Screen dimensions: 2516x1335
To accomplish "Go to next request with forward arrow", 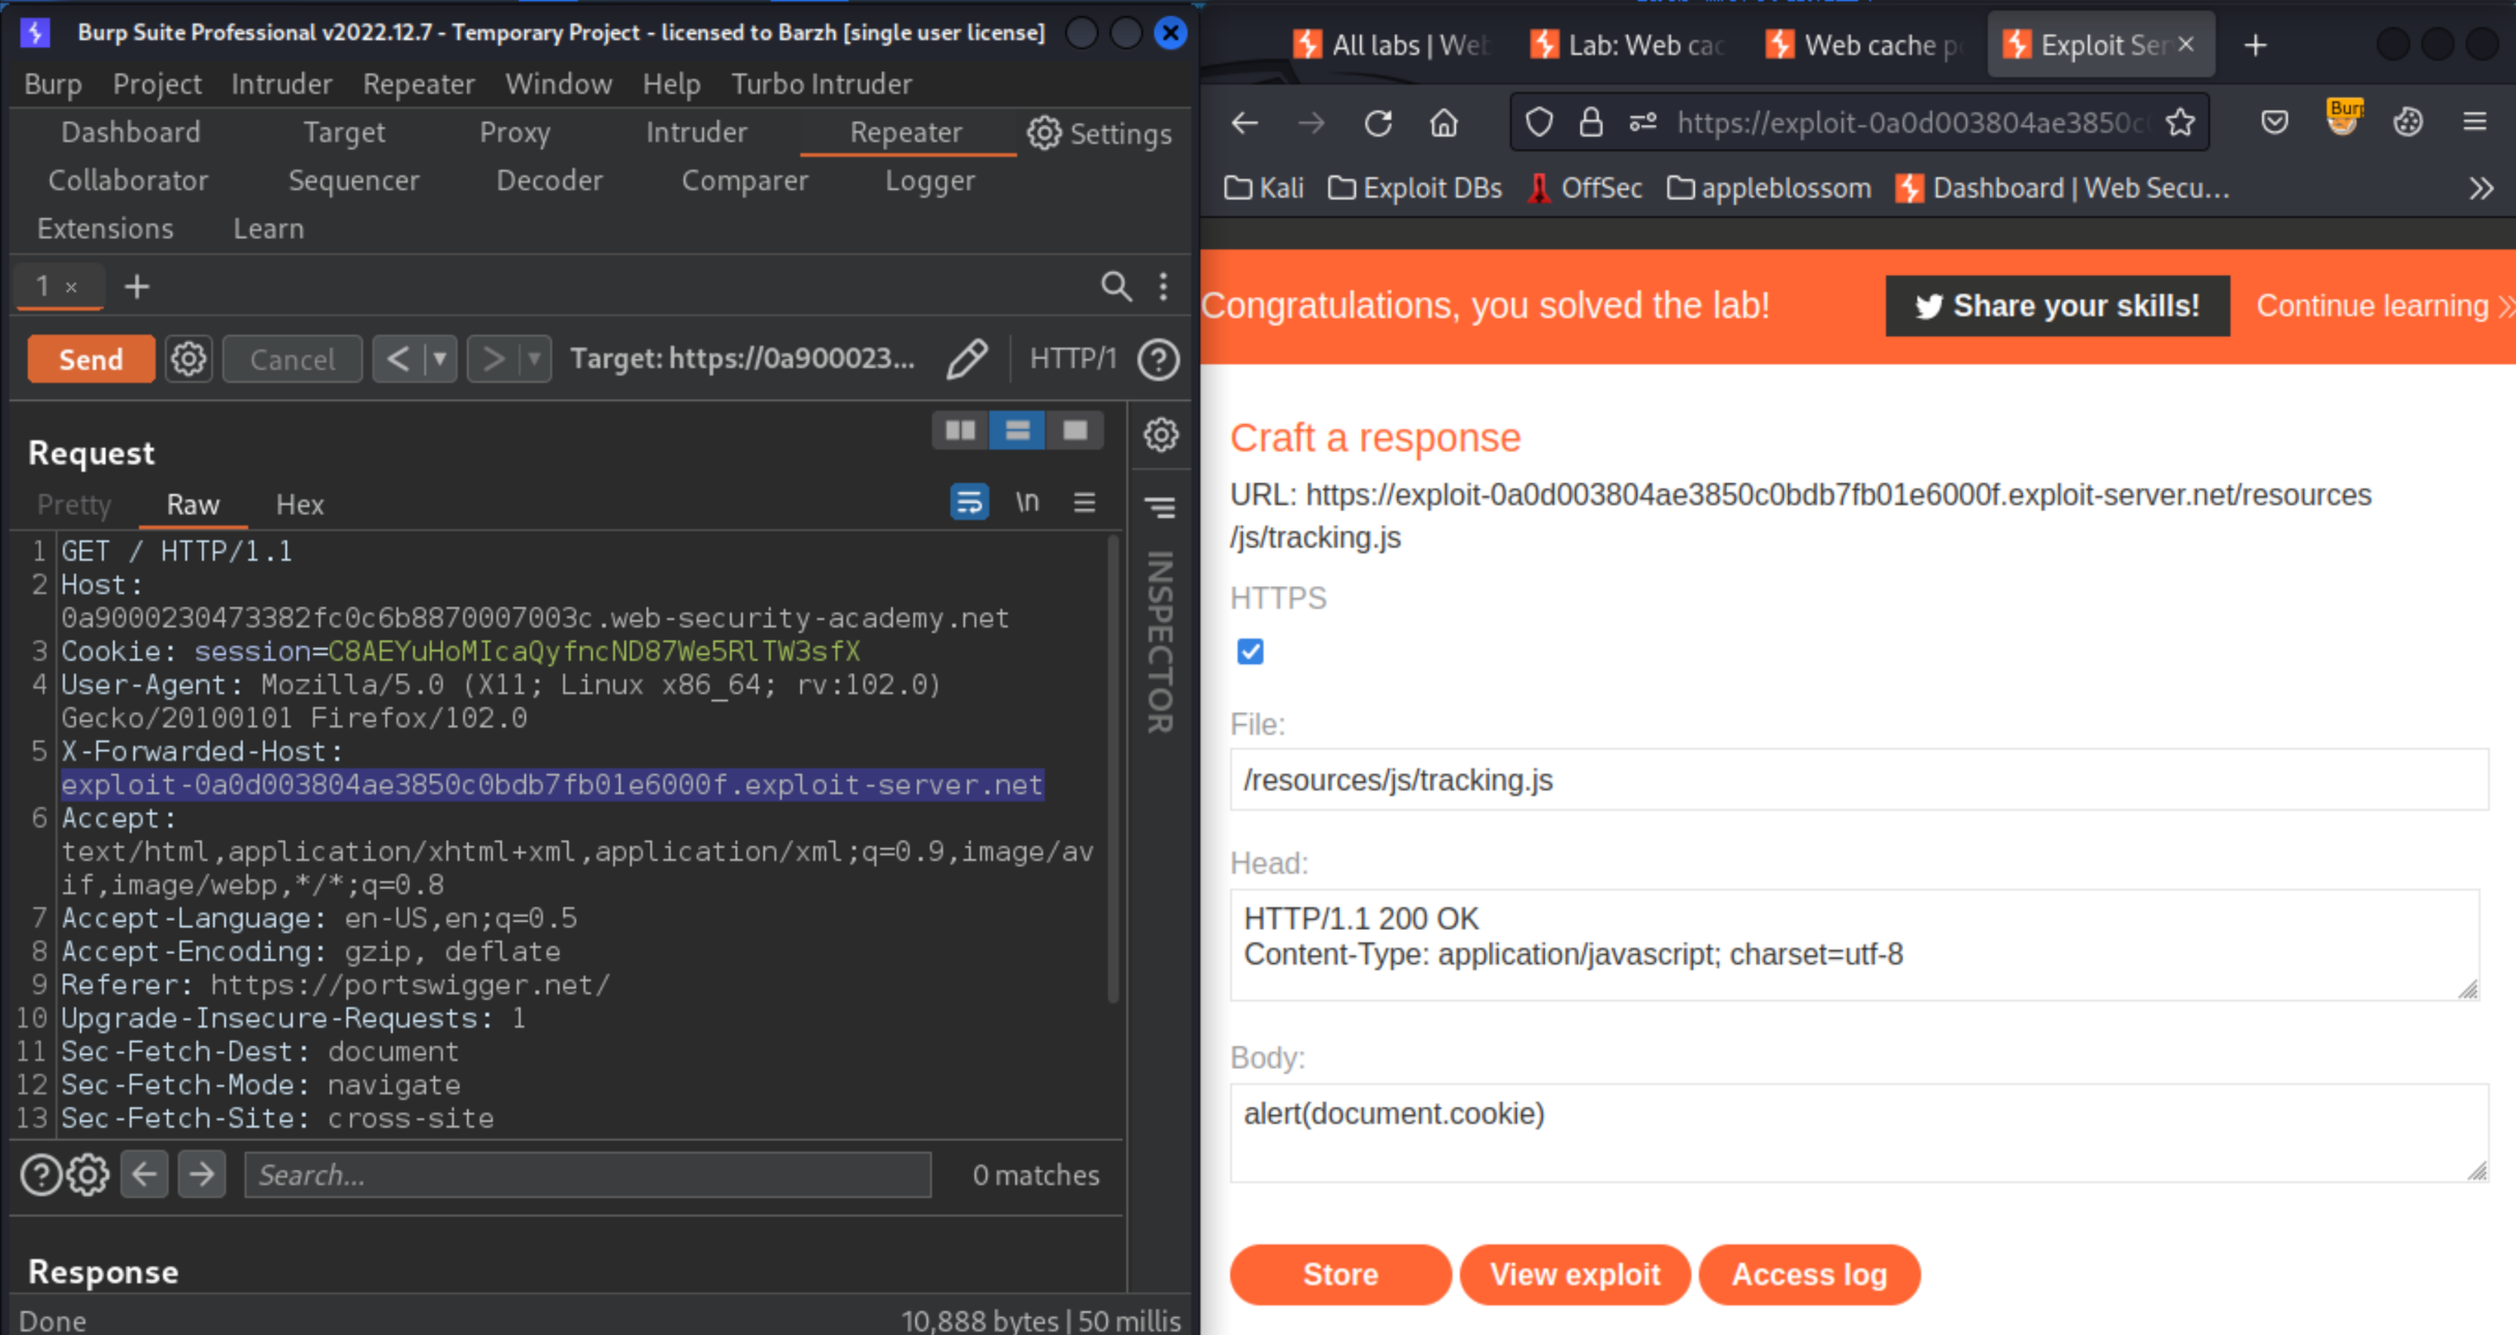I will click(493, 359).
